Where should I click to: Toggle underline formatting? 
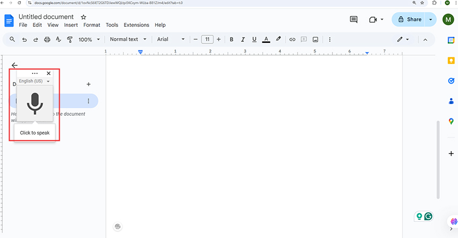254,39
